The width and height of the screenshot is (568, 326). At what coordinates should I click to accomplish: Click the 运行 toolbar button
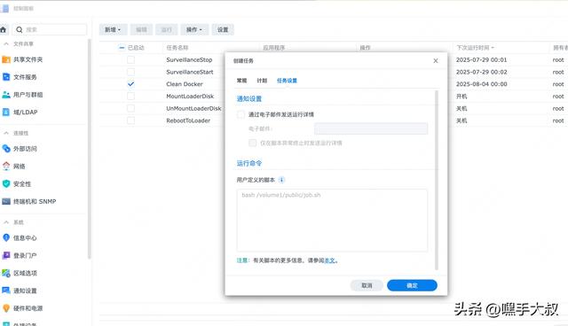(167, 29)
